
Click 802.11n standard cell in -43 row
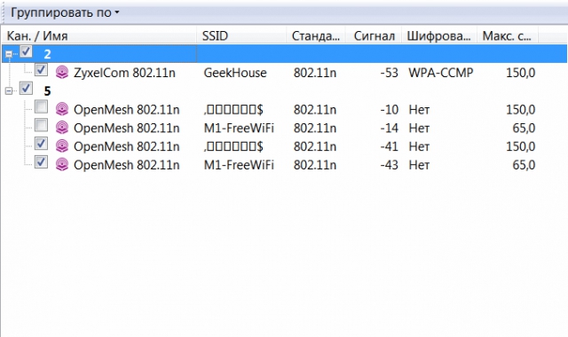(x=315, y=165)
